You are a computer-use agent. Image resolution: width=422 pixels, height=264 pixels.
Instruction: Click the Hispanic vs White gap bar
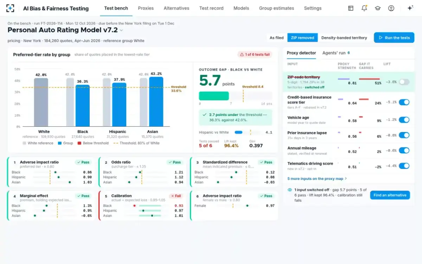[x=248, y=132]
